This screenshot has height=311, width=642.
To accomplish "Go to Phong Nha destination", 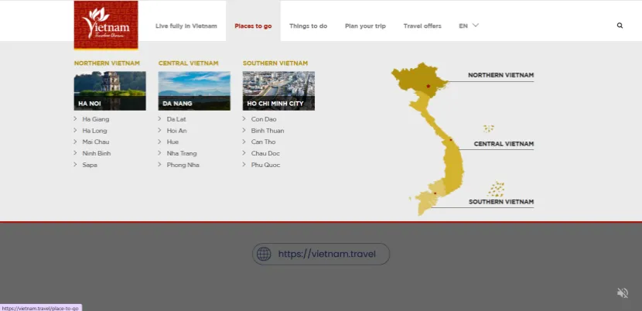I will click(183, 165).
